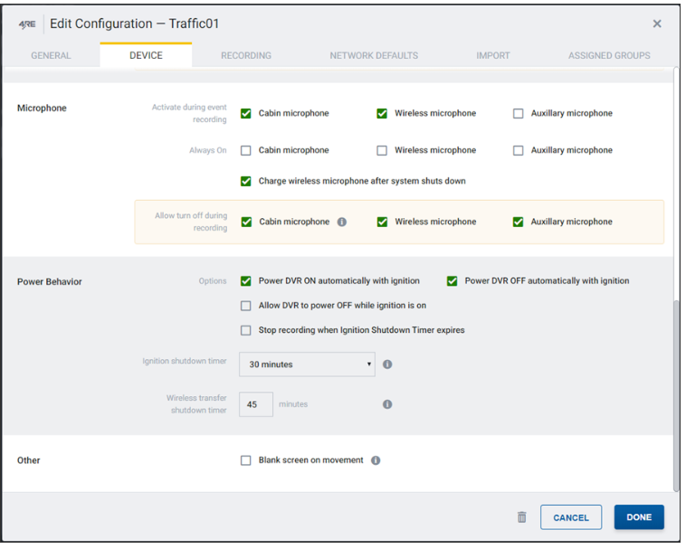Uncheck Charge wireless microphone after shutdown
The image size is (686, 549).
pyautogui.click(x=246, y=181)
